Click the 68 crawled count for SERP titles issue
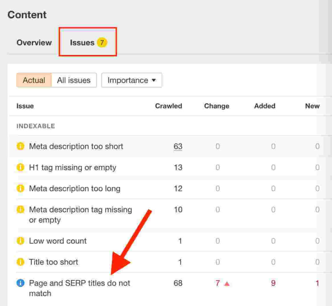Screen dimensions: 332x306 178,283
